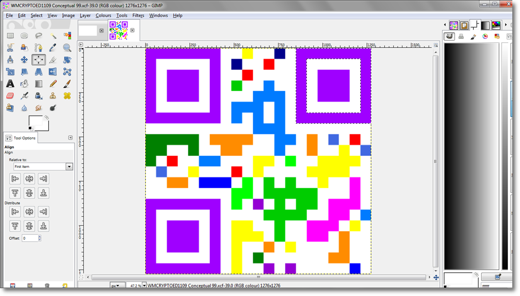Select the Scissors Select tool

(10, 48)
